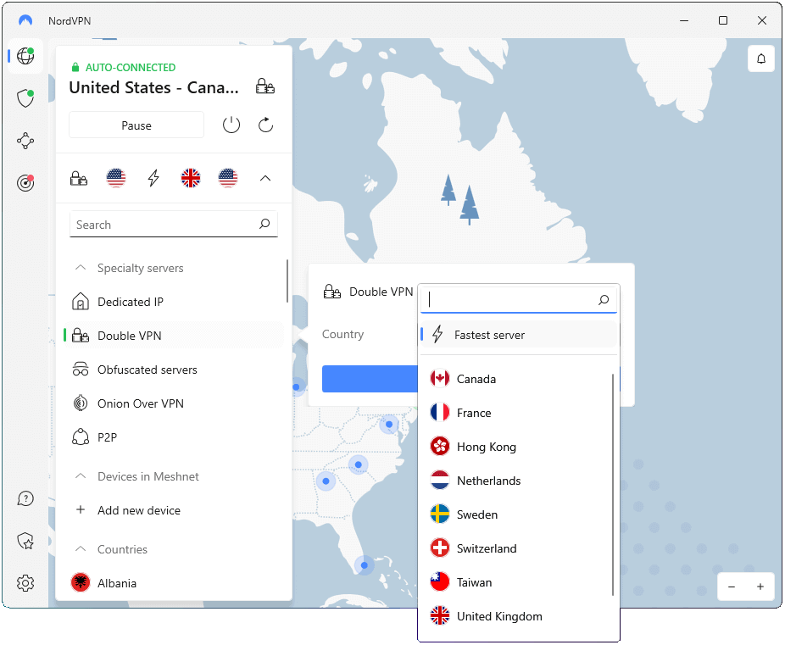Click the Albania flag icon
The width and height of the screenshot is (785, 645).
pyautogui.click(x=81, y=583)
